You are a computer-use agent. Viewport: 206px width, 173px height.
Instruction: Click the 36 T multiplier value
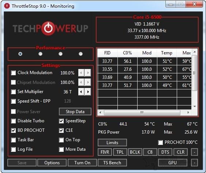68,92
